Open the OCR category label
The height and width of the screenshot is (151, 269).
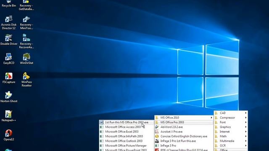tap(223, 146)
